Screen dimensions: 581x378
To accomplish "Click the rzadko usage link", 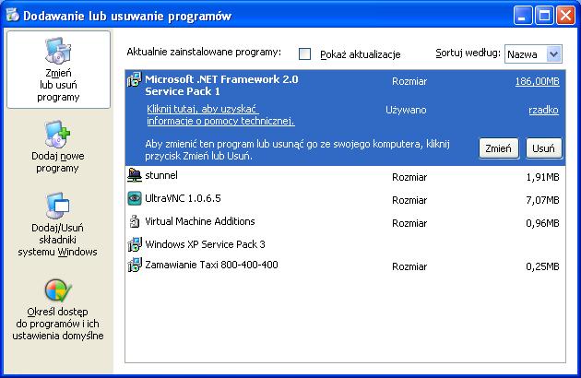I will (x=543, y=110).
